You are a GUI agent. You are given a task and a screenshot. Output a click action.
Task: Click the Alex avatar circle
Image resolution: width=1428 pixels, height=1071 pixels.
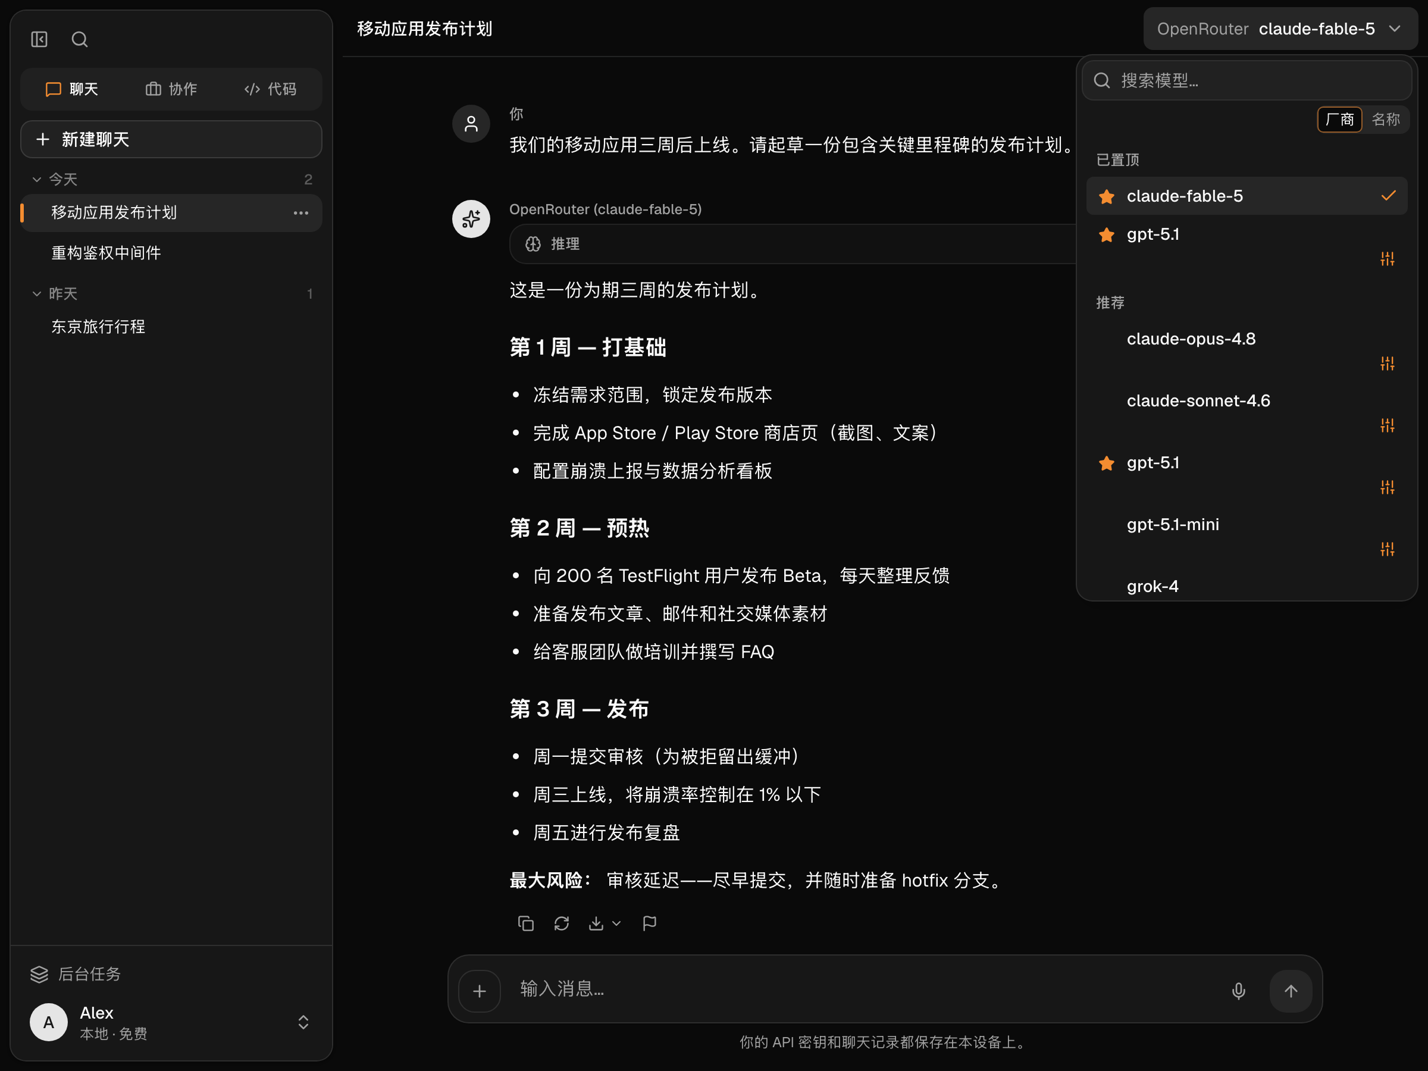48,1022
